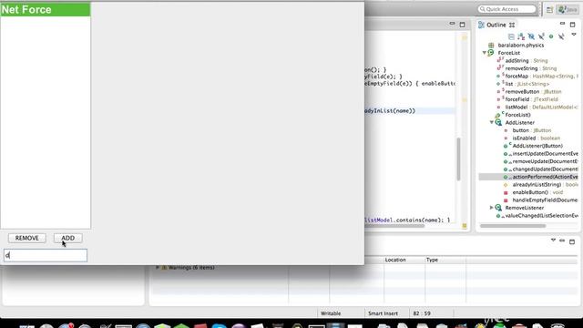Expand the RemoveListener class node
Viewport: 583px width, 328px height.
click(x=492, y=208)
